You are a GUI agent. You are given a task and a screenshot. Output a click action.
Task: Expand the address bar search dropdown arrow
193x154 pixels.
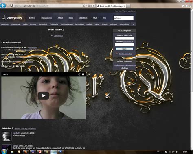point(86,6)
